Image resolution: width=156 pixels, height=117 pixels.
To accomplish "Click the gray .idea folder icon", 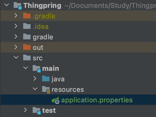I will (27, 26).
